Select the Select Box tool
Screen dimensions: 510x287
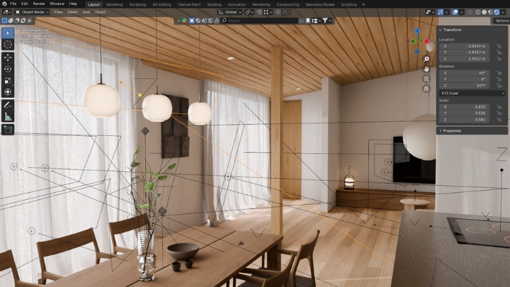click(x=8, y=33)
